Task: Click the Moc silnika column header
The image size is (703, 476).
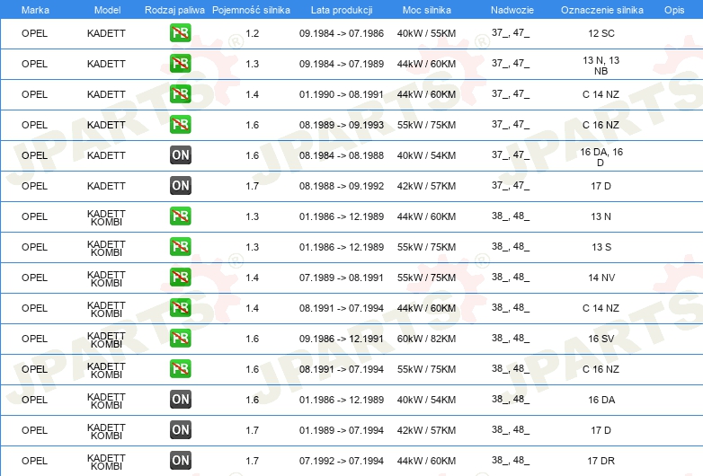Action: point(426,10)
